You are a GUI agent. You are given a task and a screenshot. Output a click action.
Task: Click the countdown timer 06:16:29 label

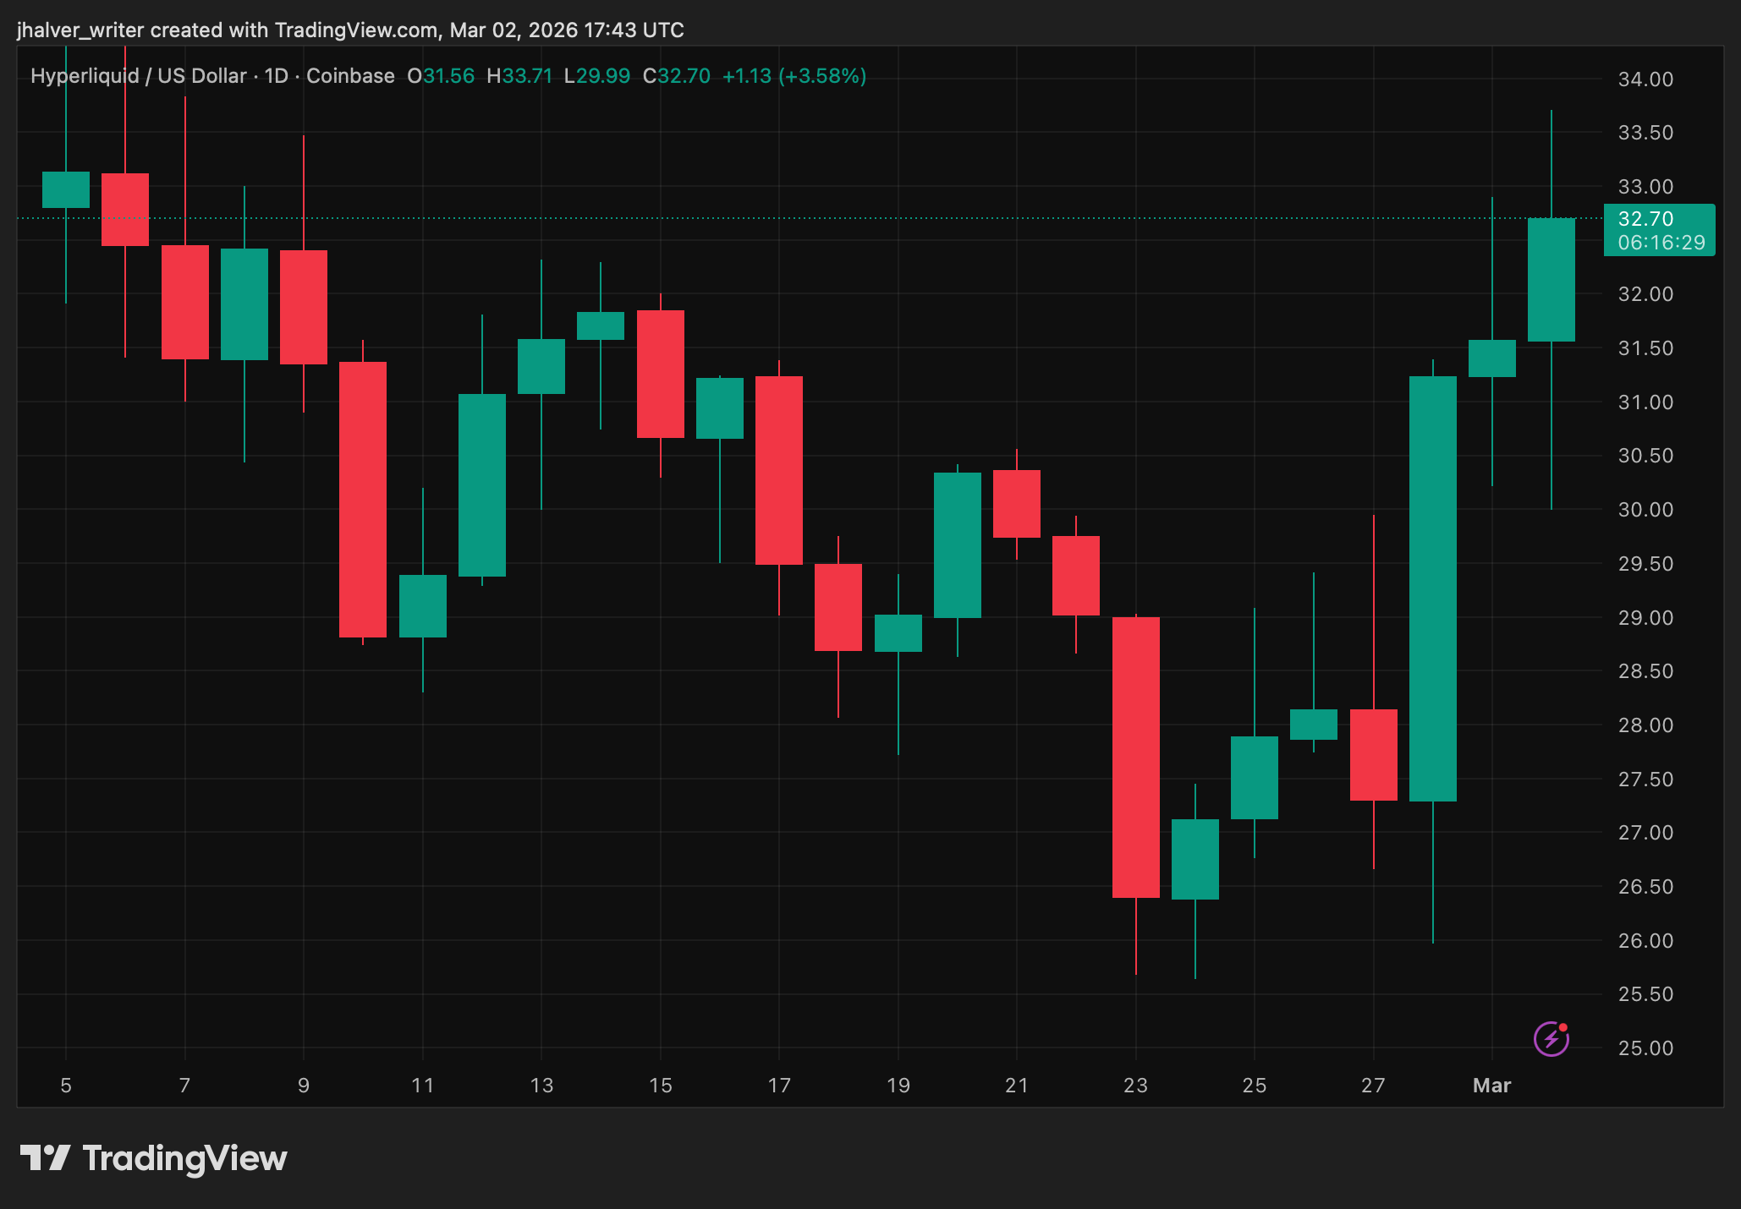point(1661,243)
